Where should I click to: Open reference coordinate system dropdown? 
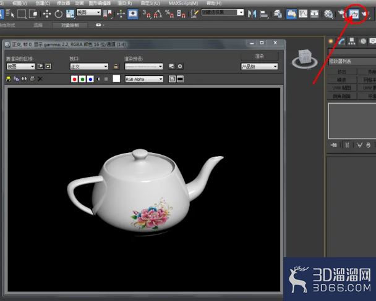click(x=88, y=12)
